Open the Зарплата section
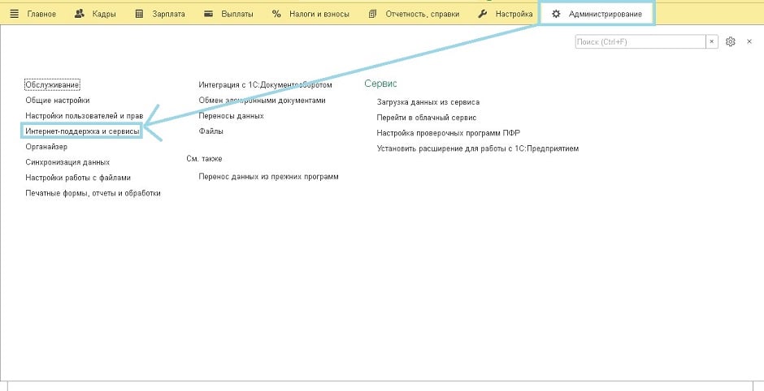Viewport: 764px width, 391px height. click(x=168, y=14)
